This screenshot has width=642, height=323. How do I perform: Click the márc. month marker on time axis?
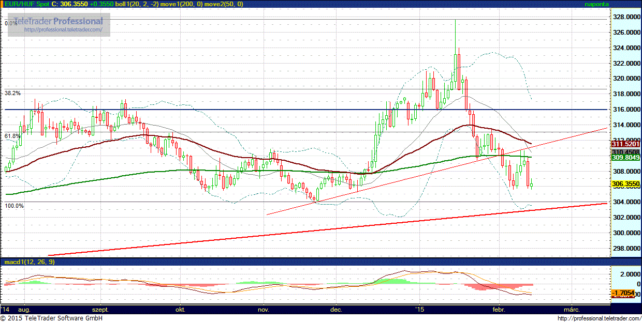click(572, 310)
